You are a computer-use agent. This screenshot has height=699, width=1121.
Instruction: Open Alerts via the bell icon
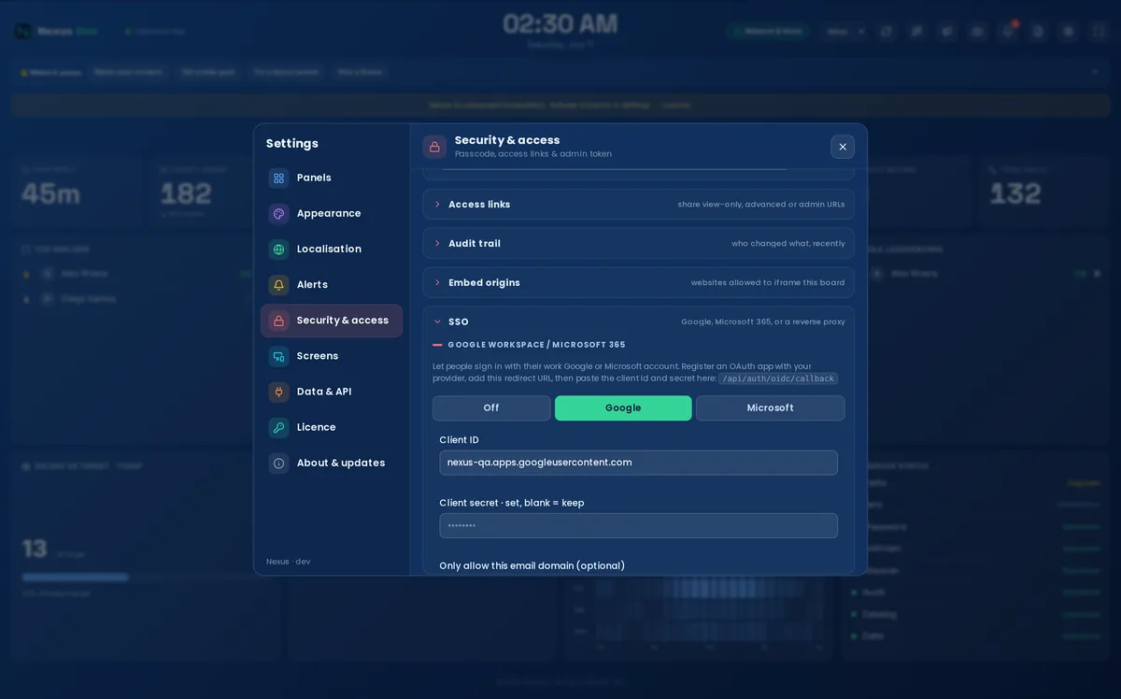point(278,284)
